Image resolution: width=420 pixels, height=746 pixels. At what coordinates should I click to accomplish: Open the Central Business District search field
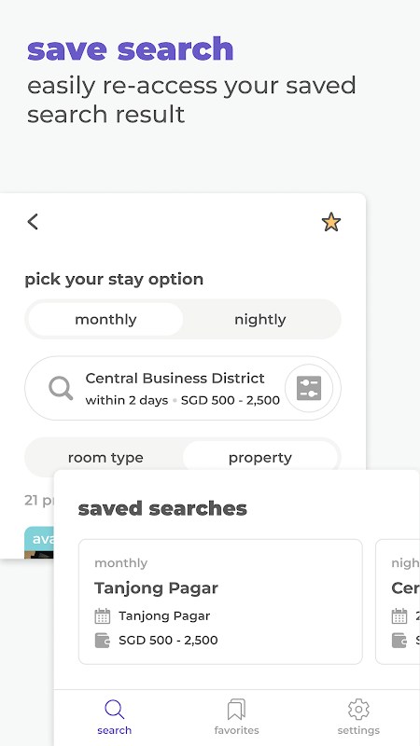[183, 388]
